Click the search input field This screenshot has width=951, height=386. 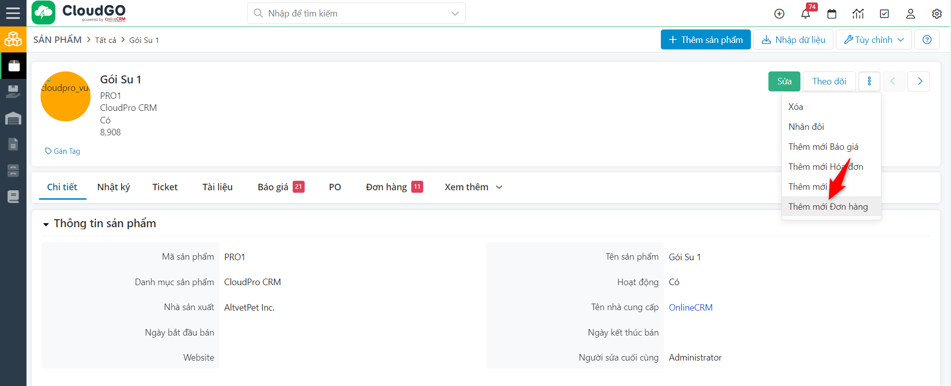[356, 13]
